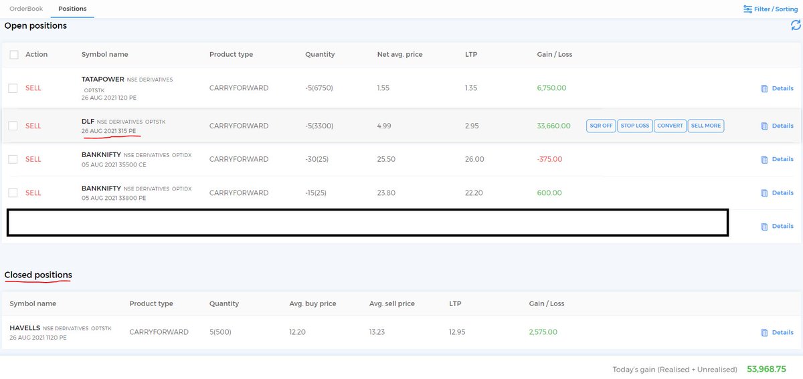Viewport: 803px width, 379px height.
Task: Open Details for the fifth open row
Action: click(777, 226)
